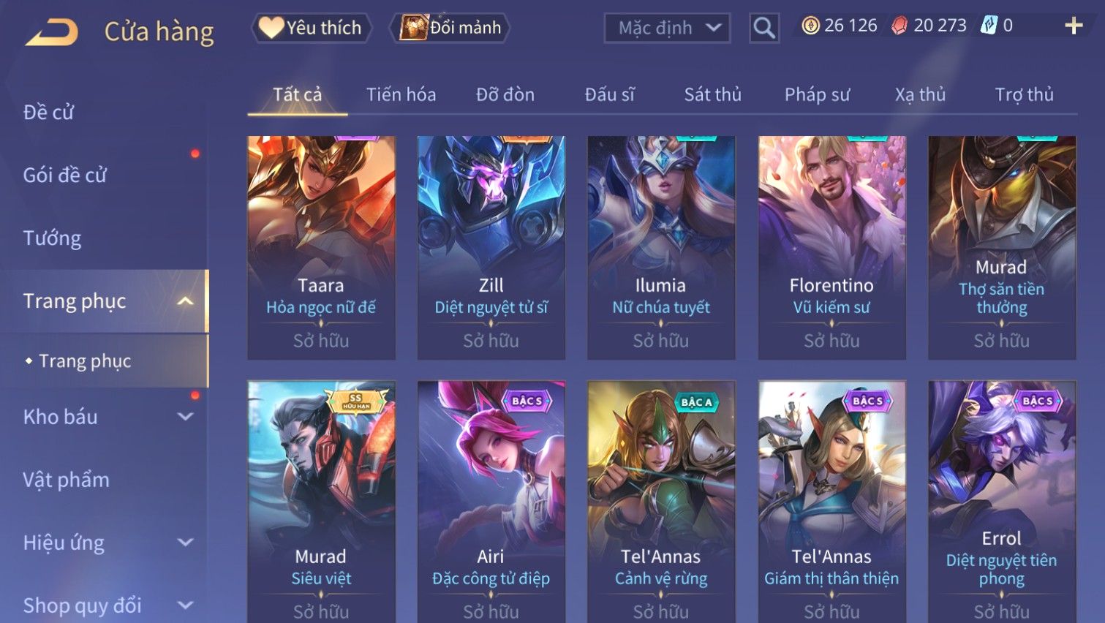Tap the gold coin balance icon

coord(810,26)
